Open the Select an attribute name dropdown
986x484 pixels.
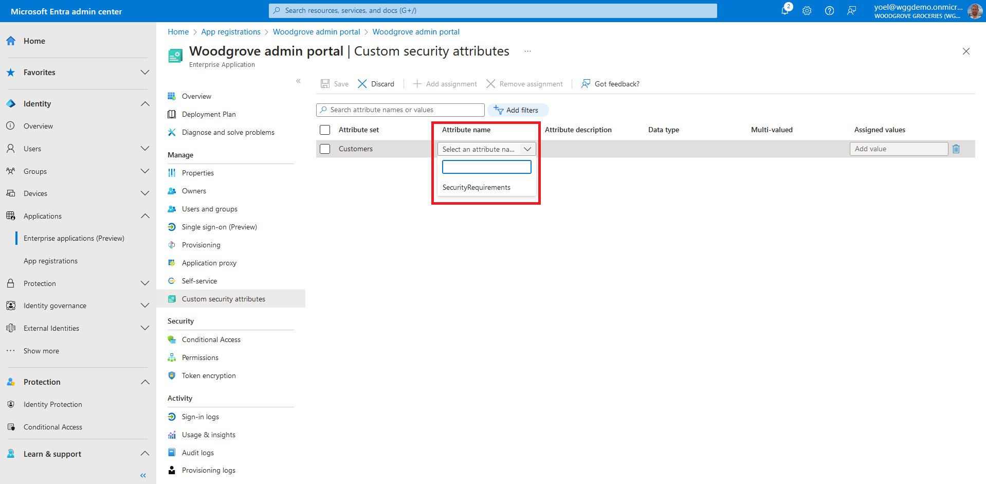[486, 149]
